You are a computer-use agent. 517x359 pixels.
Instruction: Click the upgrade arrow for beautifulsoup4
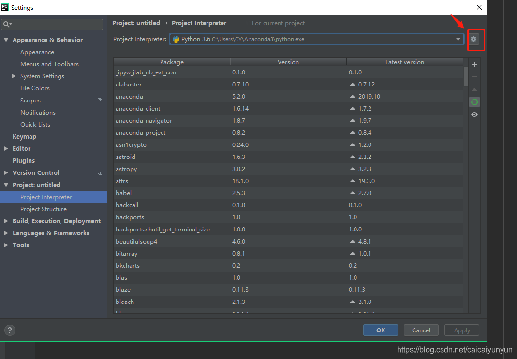click(353, 242)
